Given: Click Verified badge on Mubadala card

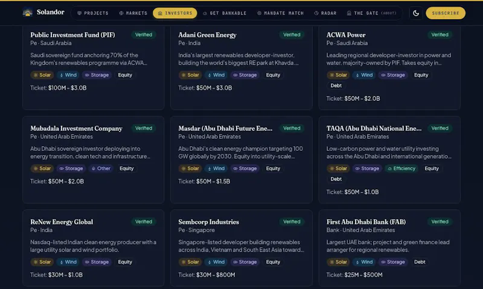Looking at the screenshot, I should (x=144, y=128).
